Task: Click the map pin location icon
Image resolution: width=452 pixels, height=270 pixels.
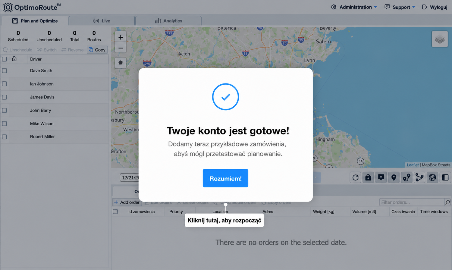Action: click(394, 177)
